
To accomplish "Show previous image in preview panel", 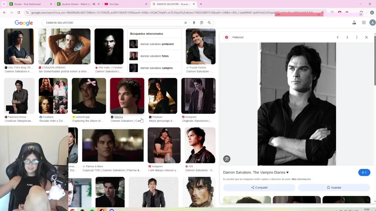I will click(x=338, y=37).
